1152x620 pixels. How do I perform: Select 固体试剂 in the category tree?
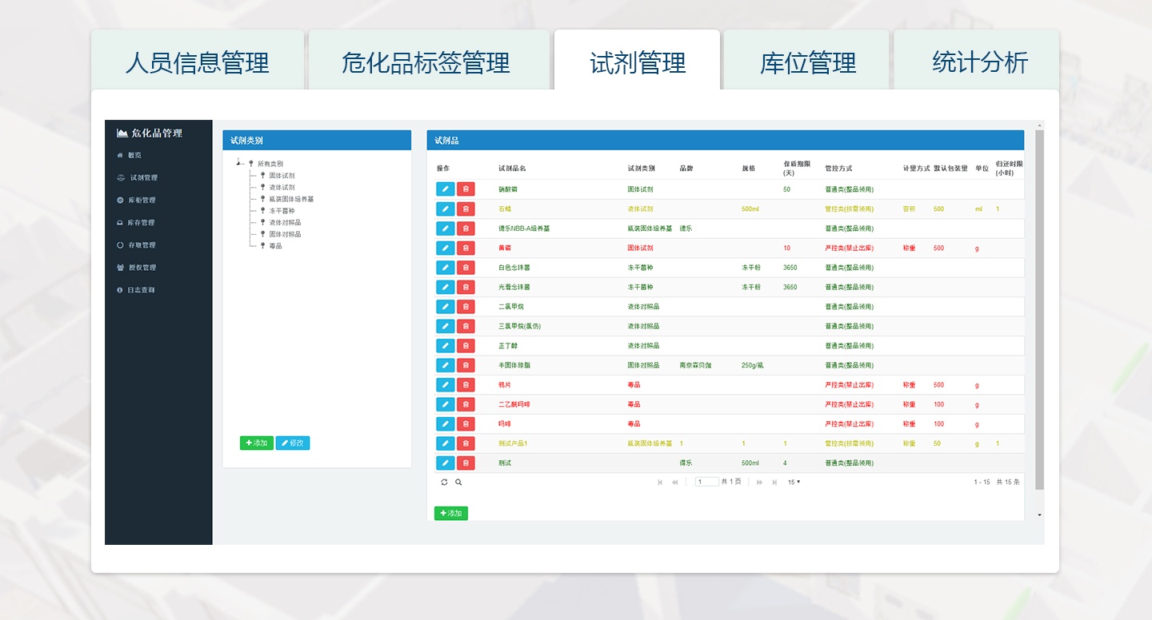[x=282, y=175]
